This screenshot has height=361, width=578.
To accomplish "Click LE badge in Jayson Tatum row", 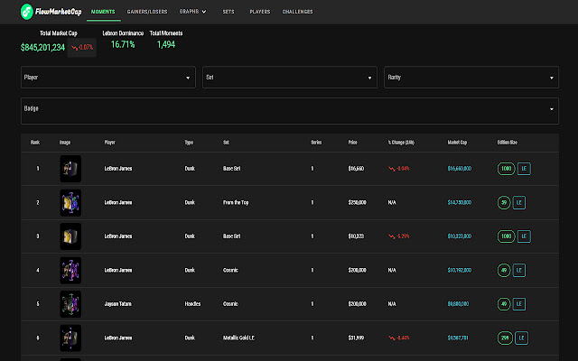I will click(x=519, y=304).
